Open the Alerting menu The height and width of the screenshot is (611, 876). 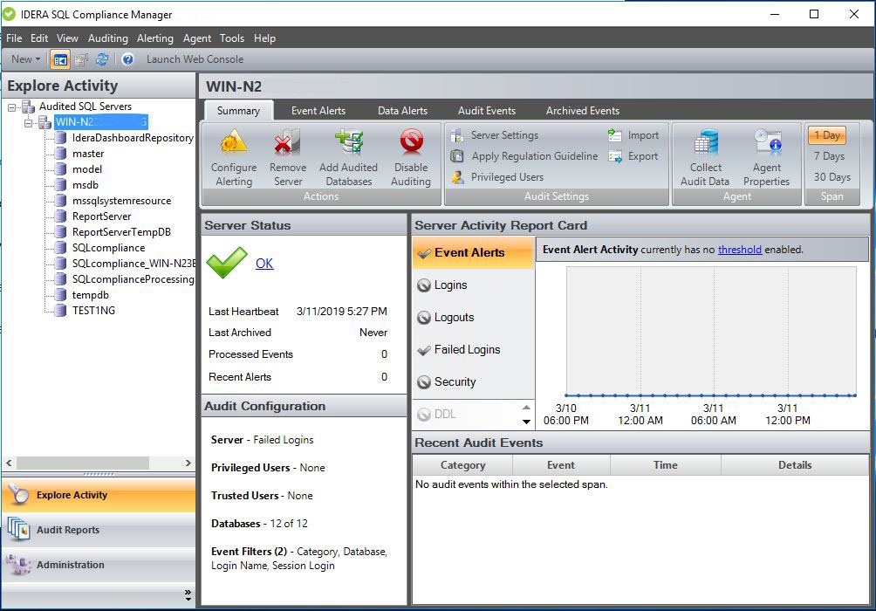[x=154, y=38]
